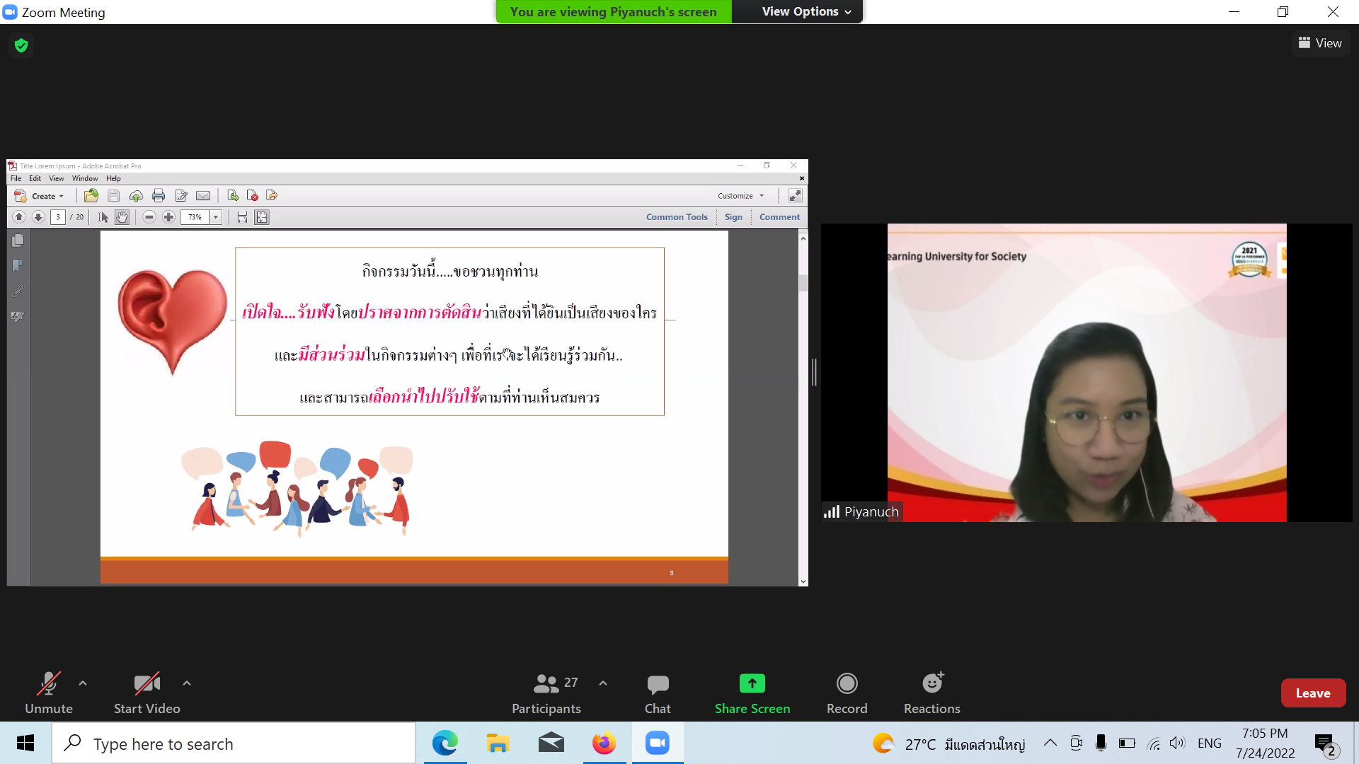This screenshot has height=764, width=1359.
Task: Open Firefox from the taskbar
Action: point(604,743)
